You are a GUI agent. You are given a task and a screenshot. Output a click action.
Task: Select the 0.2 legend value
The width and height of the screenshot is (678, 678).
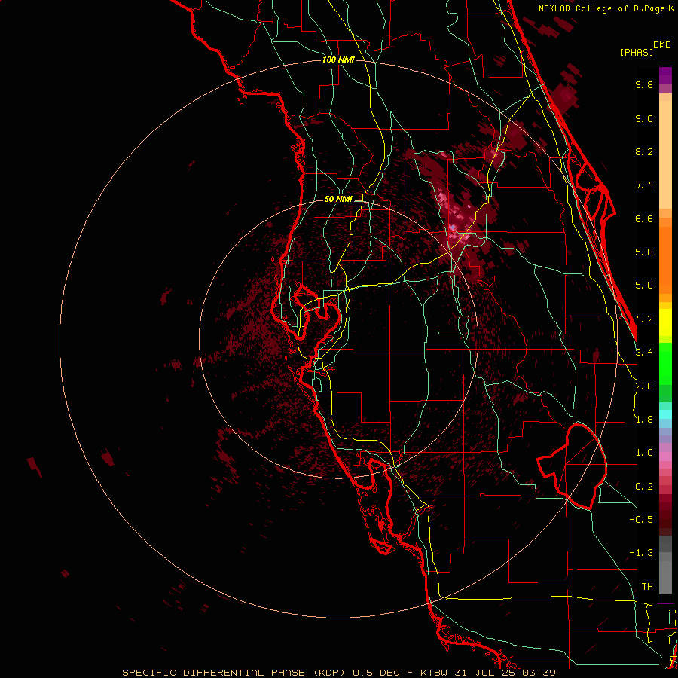click(644, 487)
